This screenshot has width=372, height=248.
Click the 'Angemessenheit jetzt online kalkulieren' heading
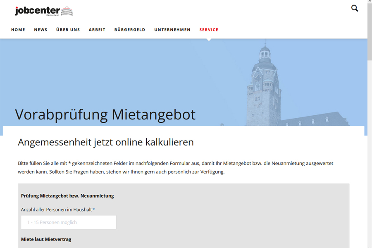coord(106,142)
